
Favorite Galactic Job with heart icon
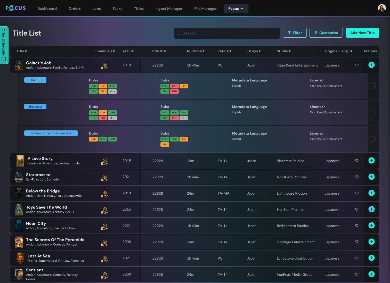point(357,65)
